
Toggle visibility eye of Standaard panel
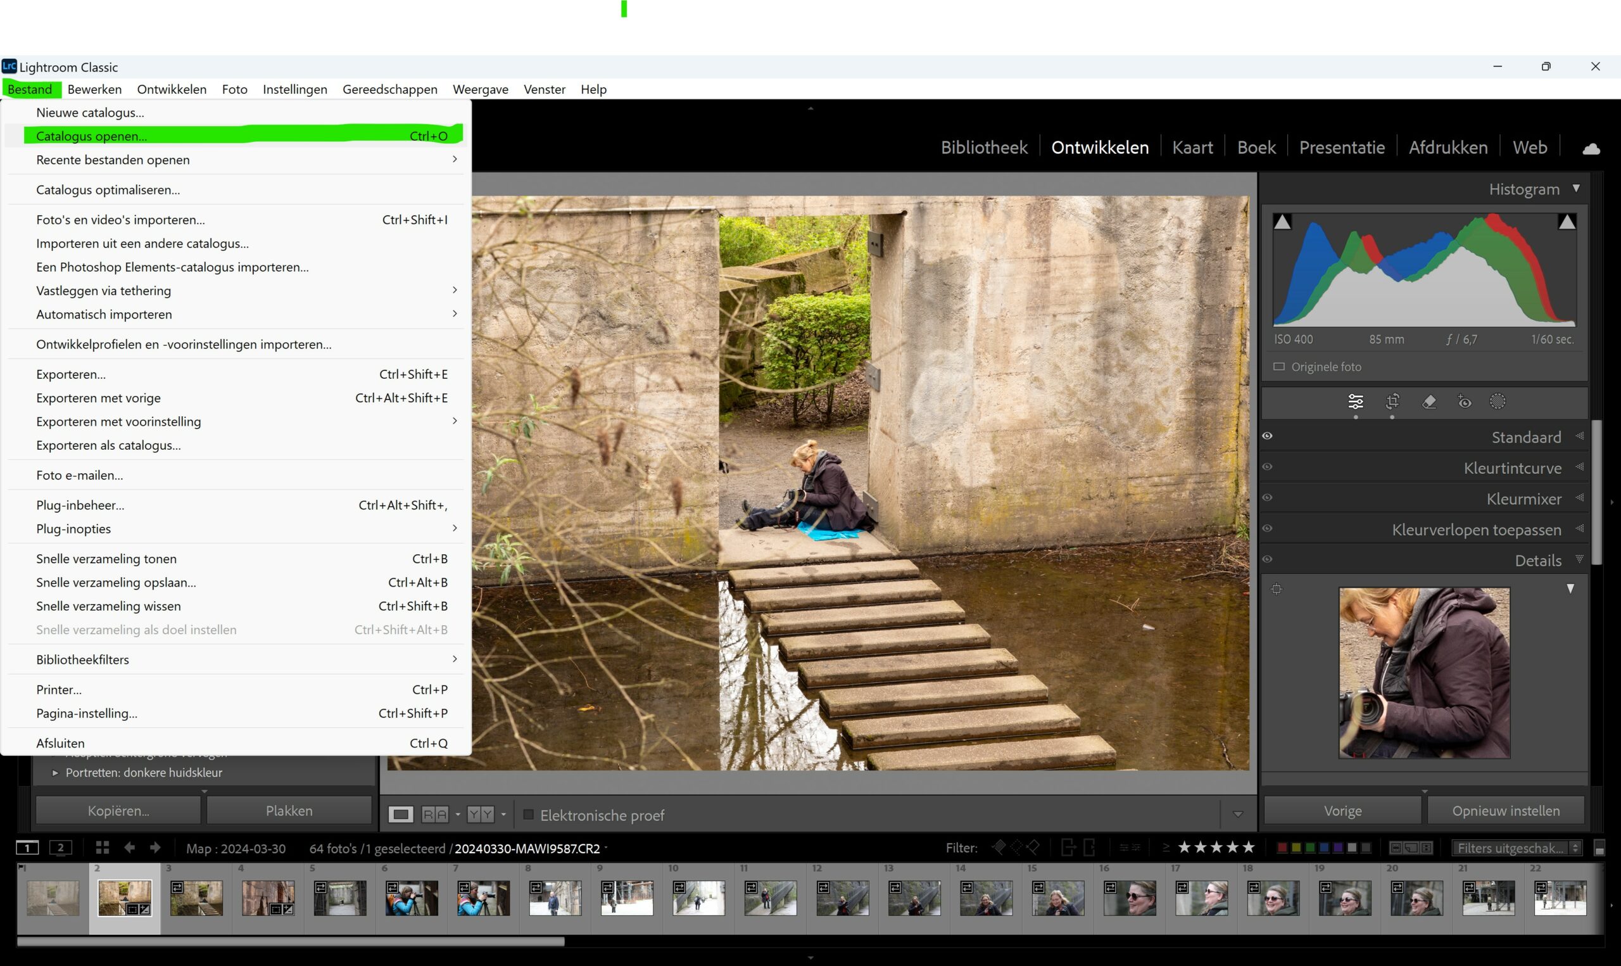pyautogui.click(x=1267, y=436)
